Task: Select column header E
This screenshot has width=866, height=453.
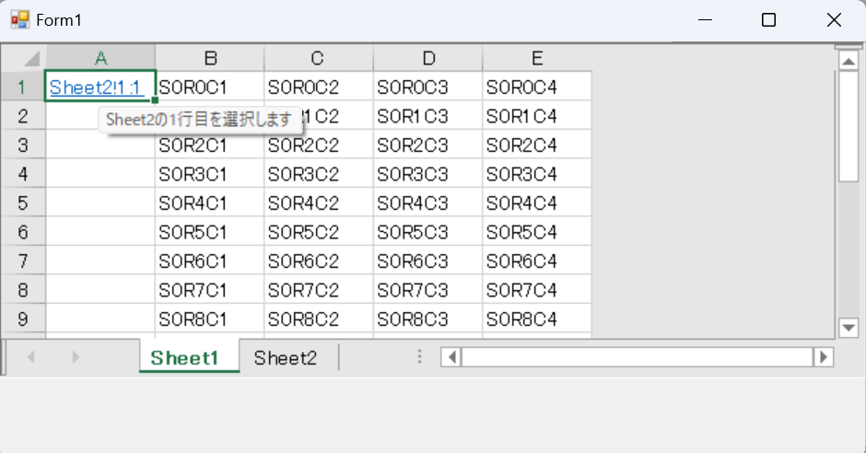Action: [x=537, y=58]
